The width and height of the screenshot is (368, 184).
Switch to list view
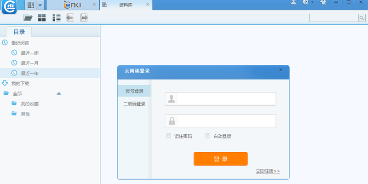(57, 17)
